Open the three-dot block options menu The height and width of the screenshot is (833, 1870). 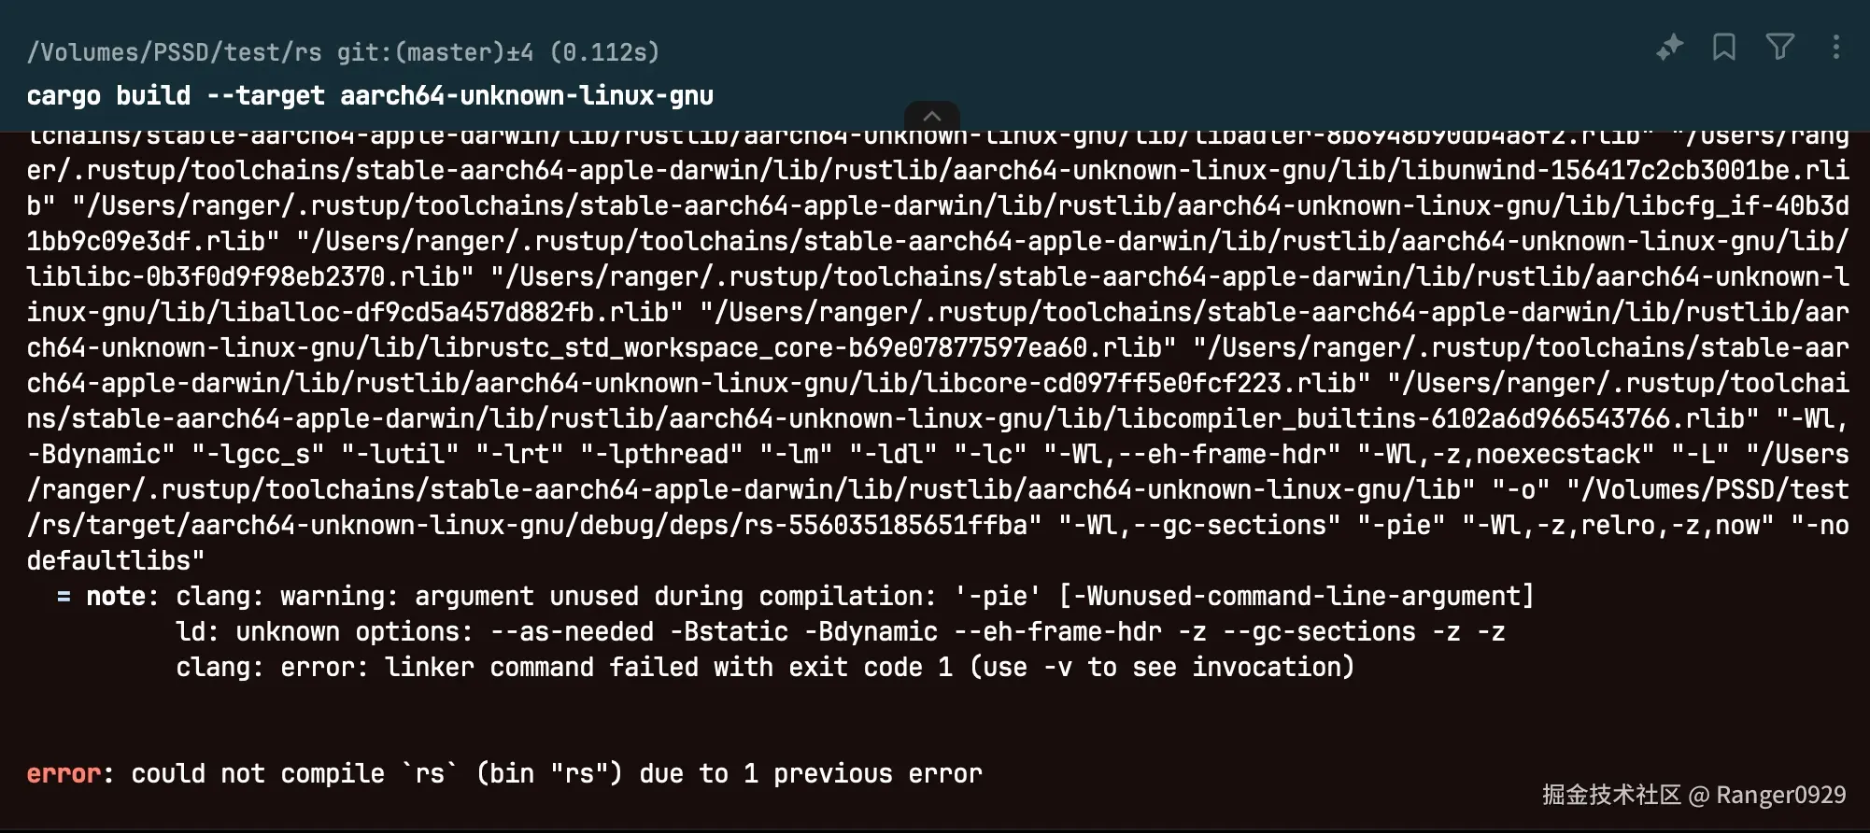(x=1835, y=47)
